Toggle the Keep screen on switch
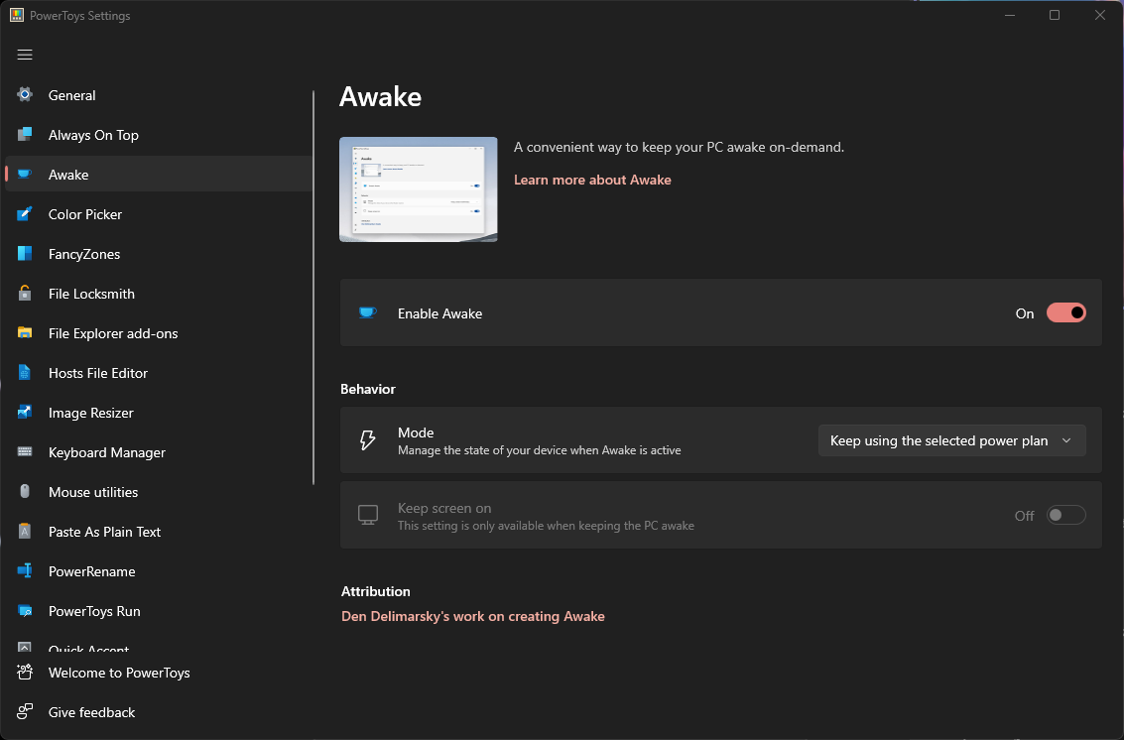The width and height of the screenshot is (1124, 740). (x=1065, y=514)
